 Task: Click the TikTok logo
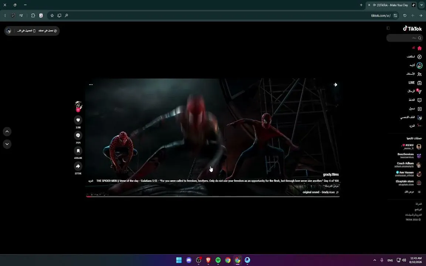tap(412, 28)
